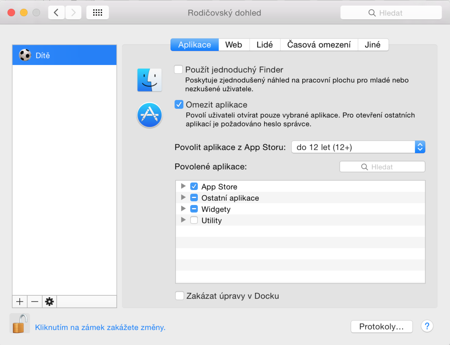Click the soccer ball user avatar
This screenshot has width=450, height=345.
coord(25,55)
